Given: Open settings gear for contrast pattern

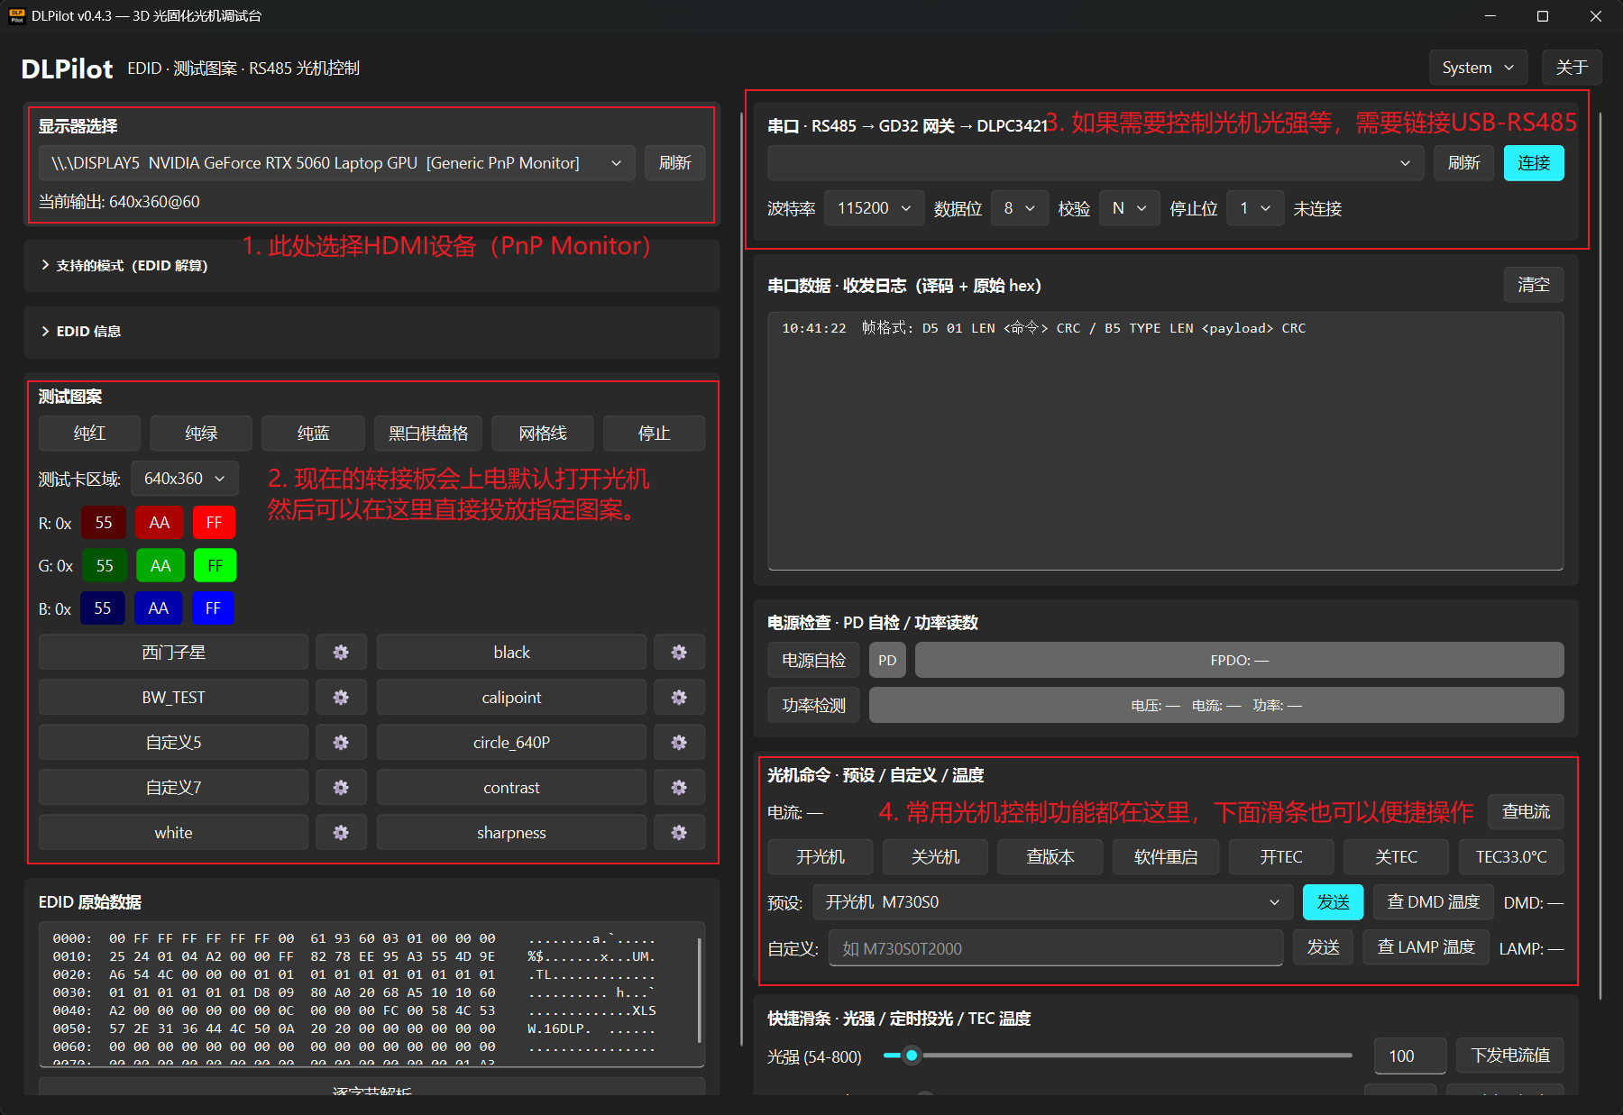Looking at the screenshot, I should 679,787.
